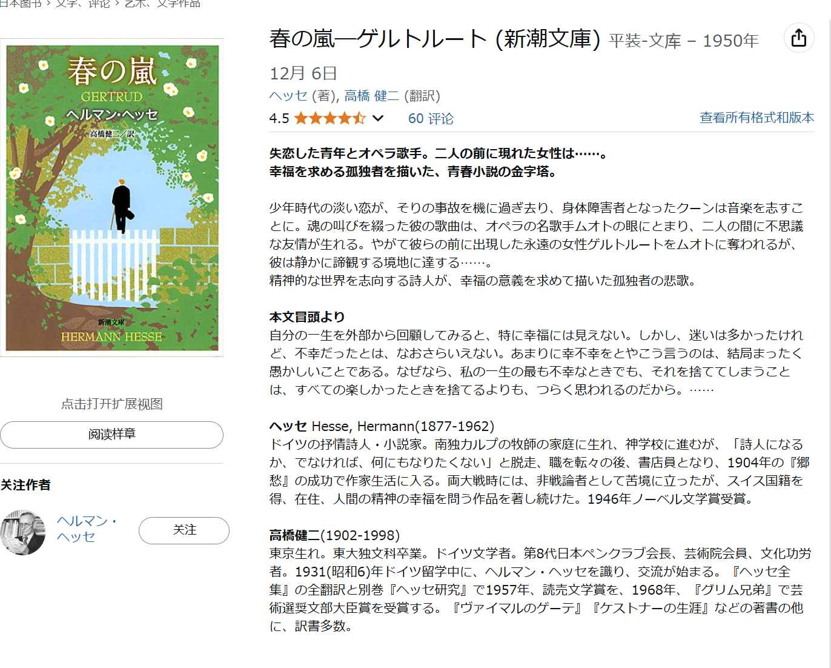Screen dimensions: 831x668
Task: Open the author's profile photo
Action: pos(22,532)
